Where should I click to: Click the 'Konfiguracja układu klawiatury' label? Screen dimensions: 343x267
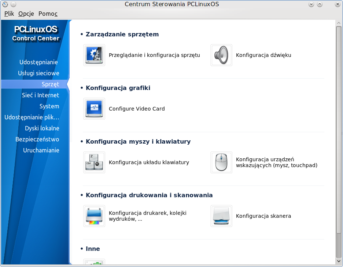click(x=149, y=162)
